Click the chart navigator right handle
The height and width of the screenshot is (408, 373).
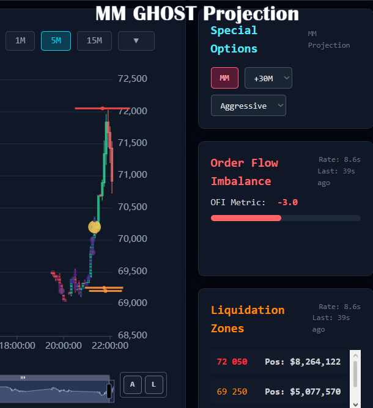109,391
